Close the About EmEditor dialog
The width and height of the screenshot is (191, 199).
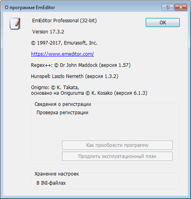click(x=181, y=7)
